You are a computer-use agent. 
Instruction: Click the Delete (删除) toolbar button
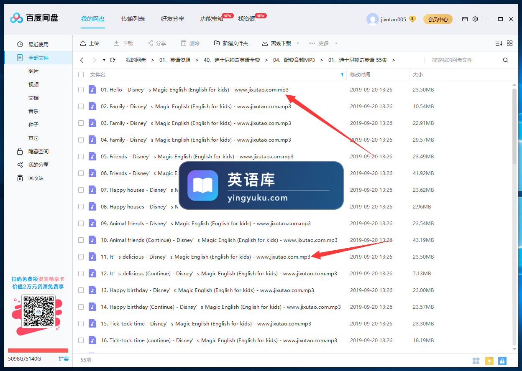click(190, 43)
